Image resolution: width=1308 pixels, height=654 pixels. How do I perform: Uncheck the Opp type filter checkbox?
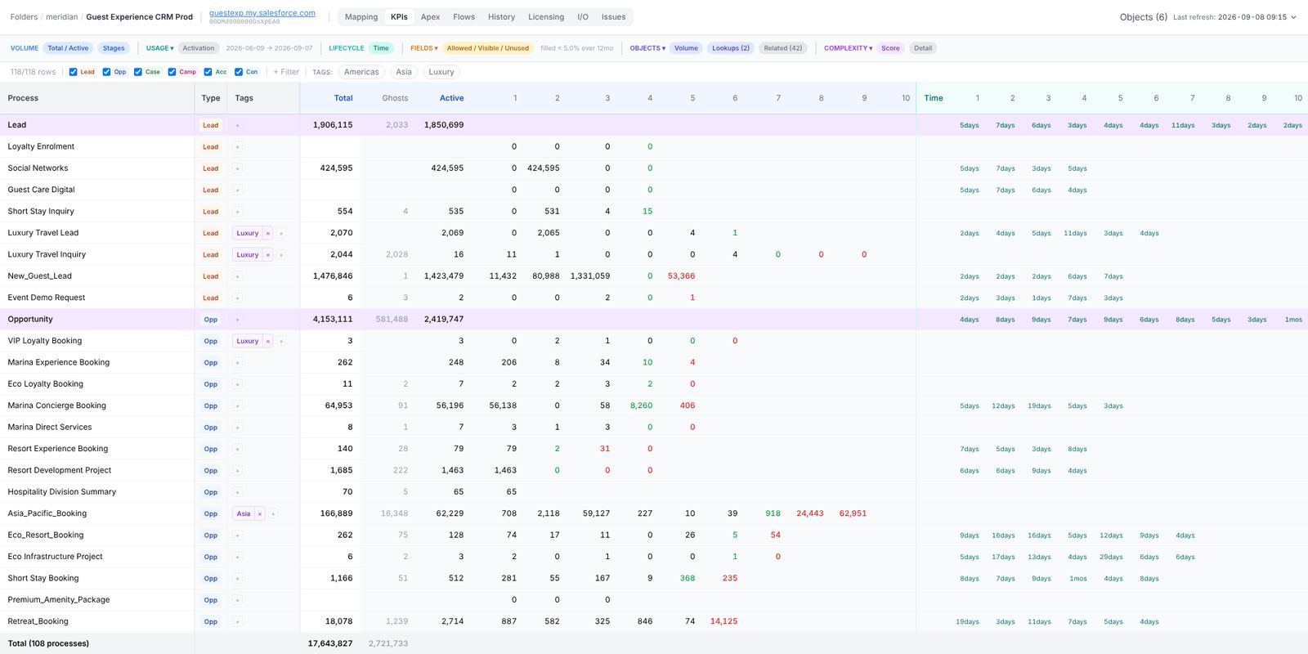[106, 72]
